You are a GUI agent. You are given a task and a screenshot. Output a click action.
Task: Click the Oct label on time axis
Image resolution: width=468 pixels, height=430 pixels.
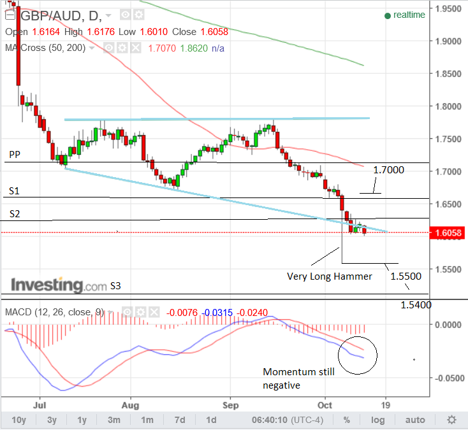(x=325, y=405)
